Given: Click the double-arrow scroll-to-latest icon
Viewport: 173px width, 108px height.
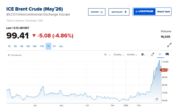Looking at the screenshot, I should coord(156,99).
